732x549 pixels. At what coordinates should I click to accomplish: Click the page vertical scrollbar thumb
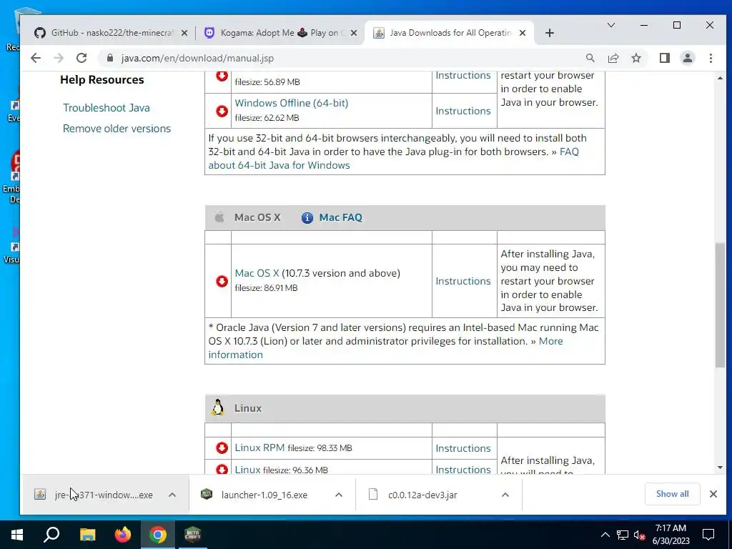tap(720, 305)
